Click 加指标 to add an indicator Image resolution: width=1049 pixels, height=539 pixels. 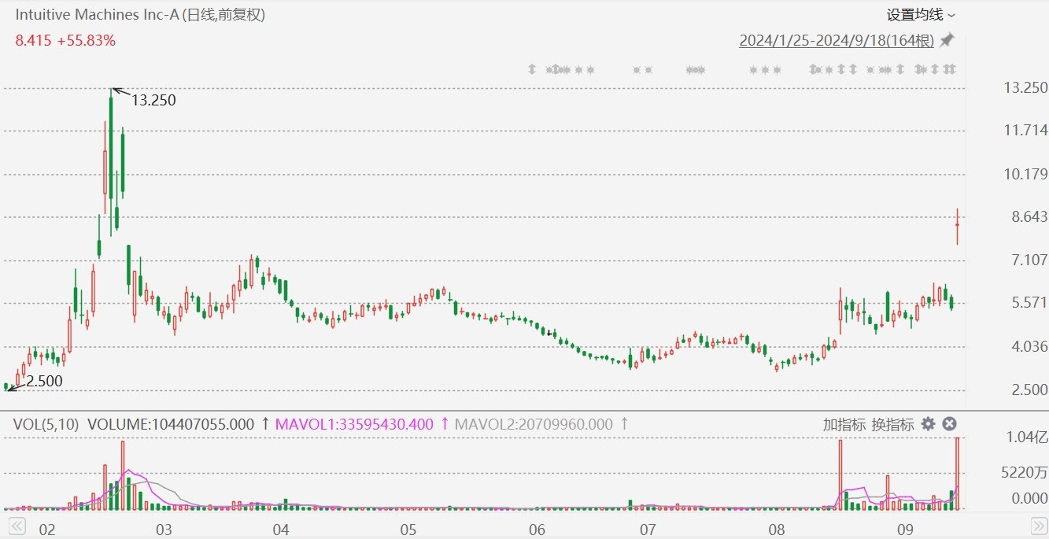point(844,424)
